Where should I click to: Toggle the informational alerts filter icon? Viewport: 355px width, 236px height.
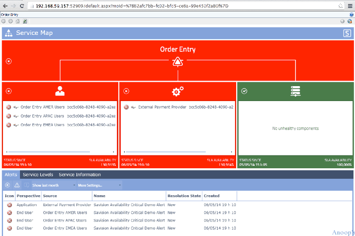26,185
